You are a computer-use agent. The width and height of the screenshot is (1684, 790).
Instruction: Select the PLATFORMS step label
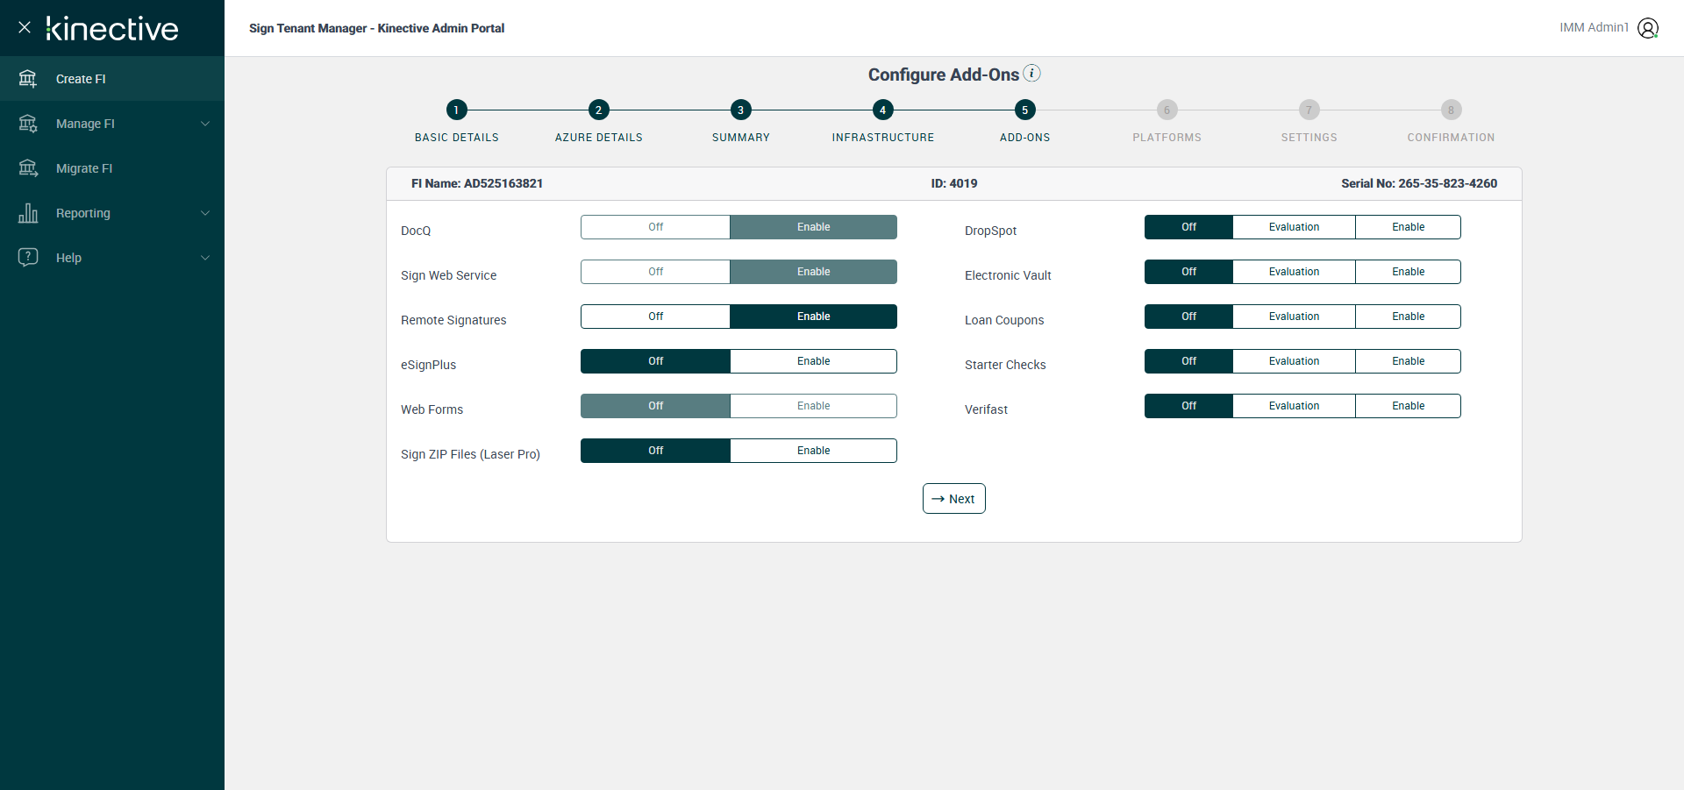1167,138
